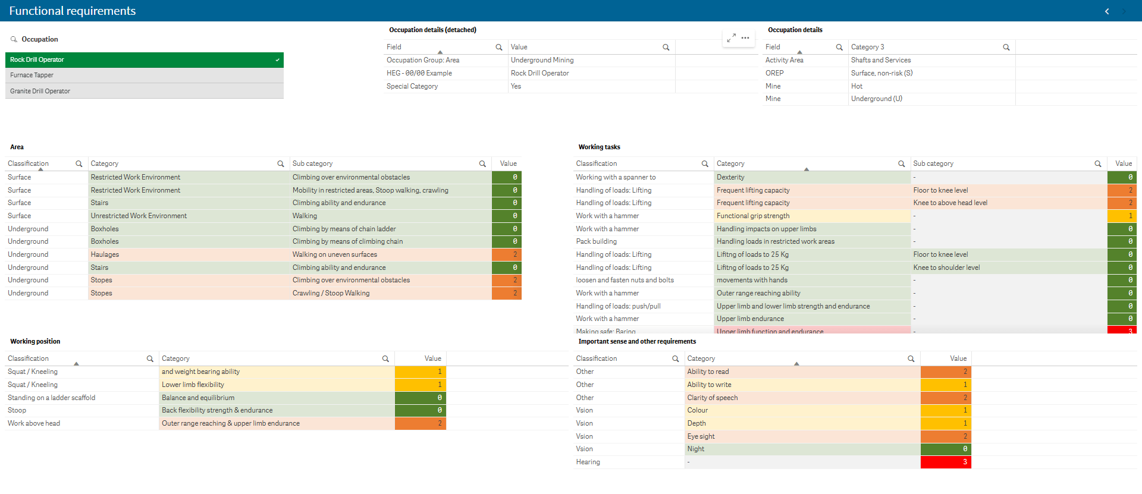Click the Working position Value column header

click(x=432, y=358)
